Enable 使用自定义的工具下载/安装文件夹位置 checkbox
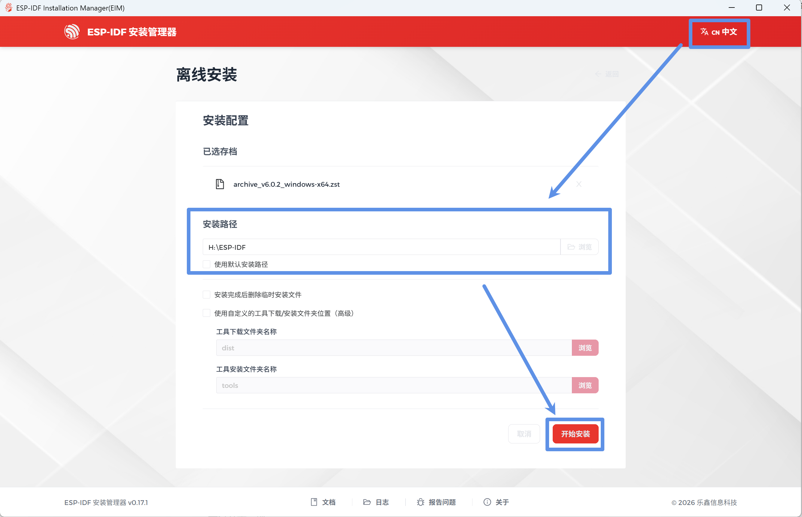The image size is (802, 517). tap(207, 313)
